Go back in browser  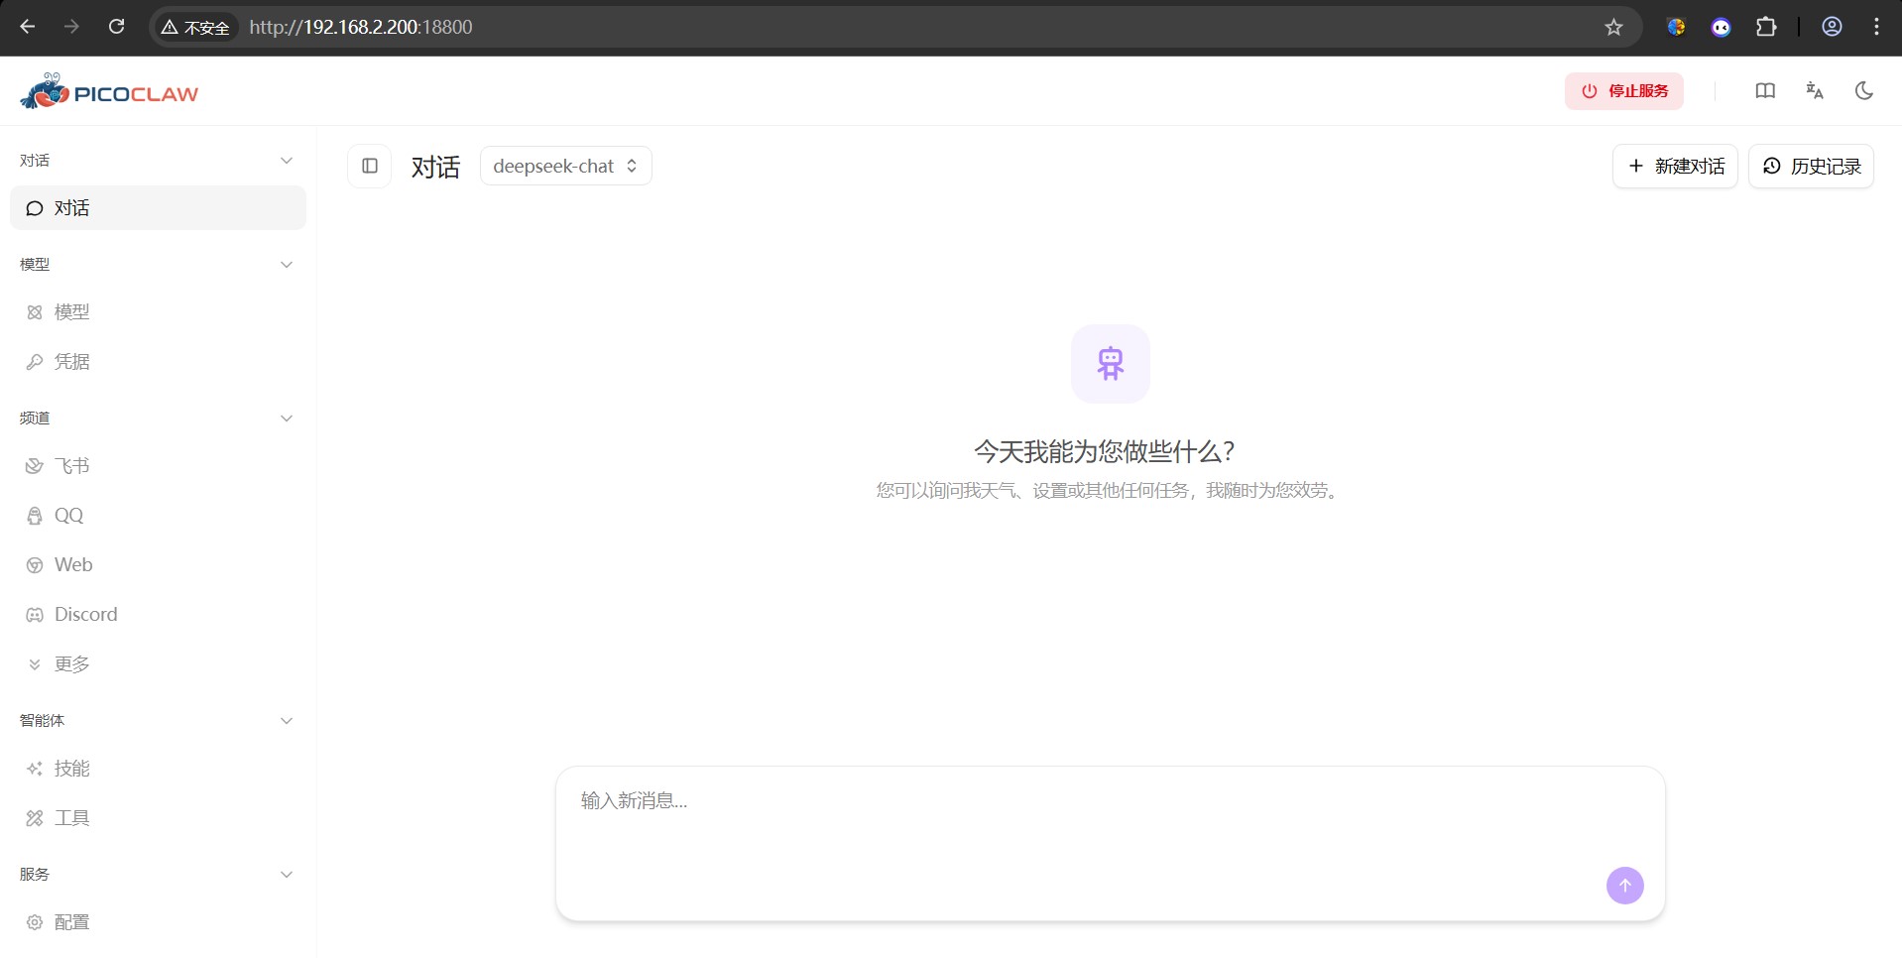pyautogui.click(x=28, y=27)
